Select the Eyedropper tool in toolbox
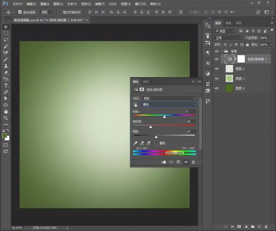The width and height of the screenshot is (276, 231). (5, 53)
